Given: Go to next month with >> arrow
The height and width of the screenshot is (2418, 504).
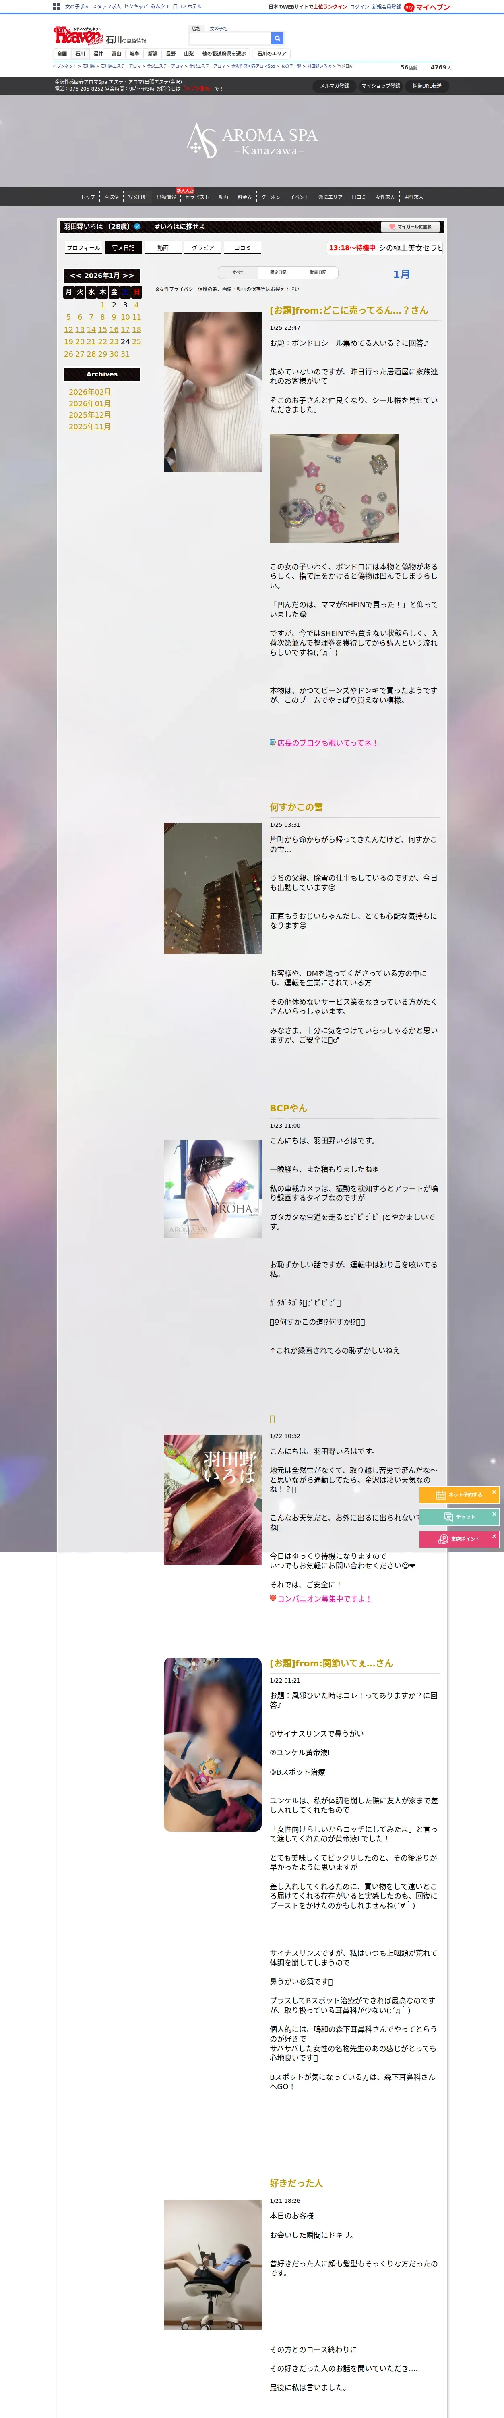Looking at the screenshot, I should coord(128,276).
